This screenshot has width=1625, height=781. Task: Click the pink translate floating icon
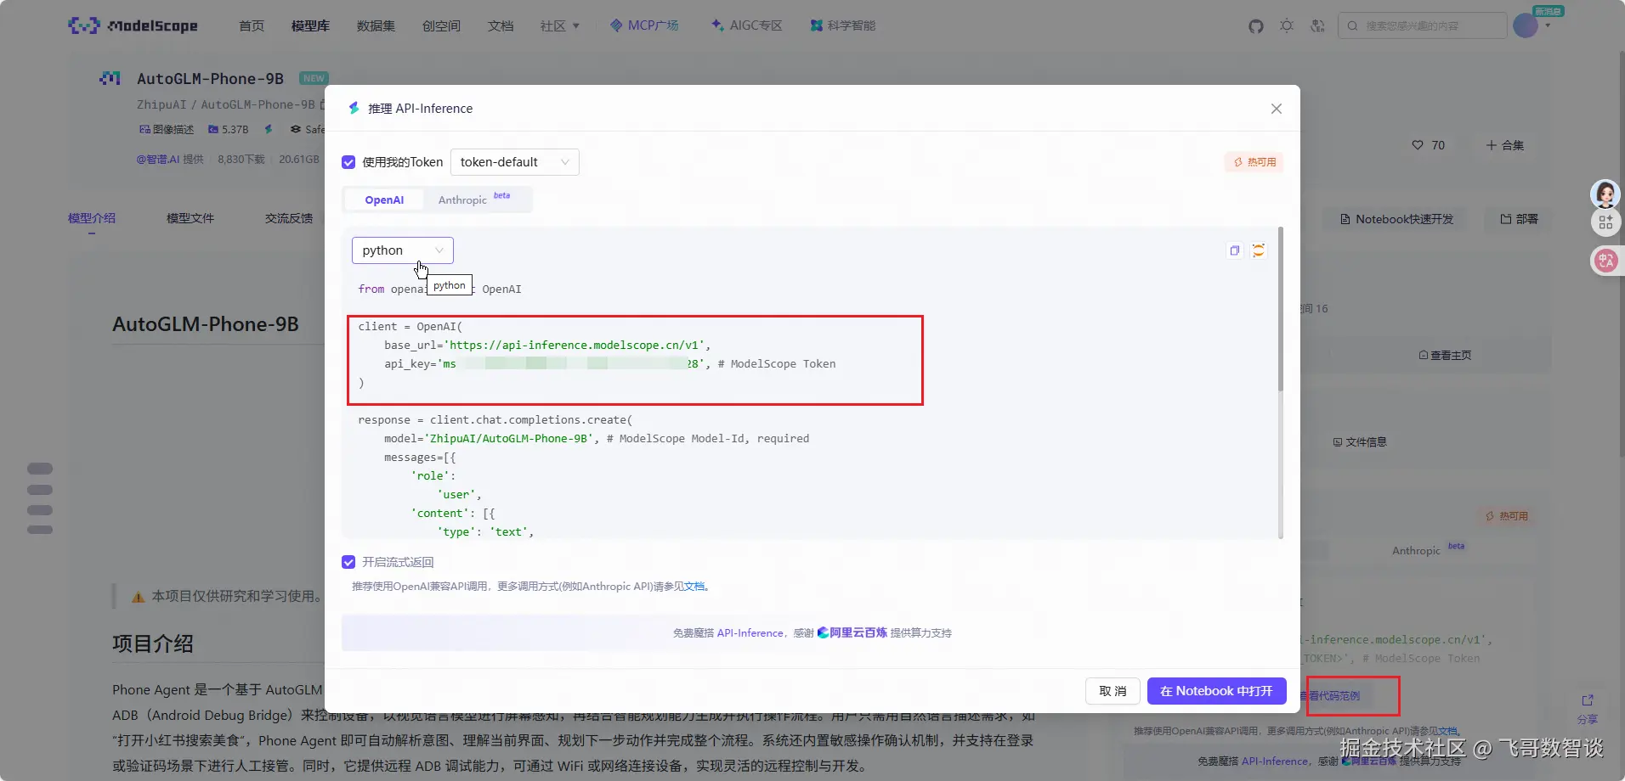1605,261
